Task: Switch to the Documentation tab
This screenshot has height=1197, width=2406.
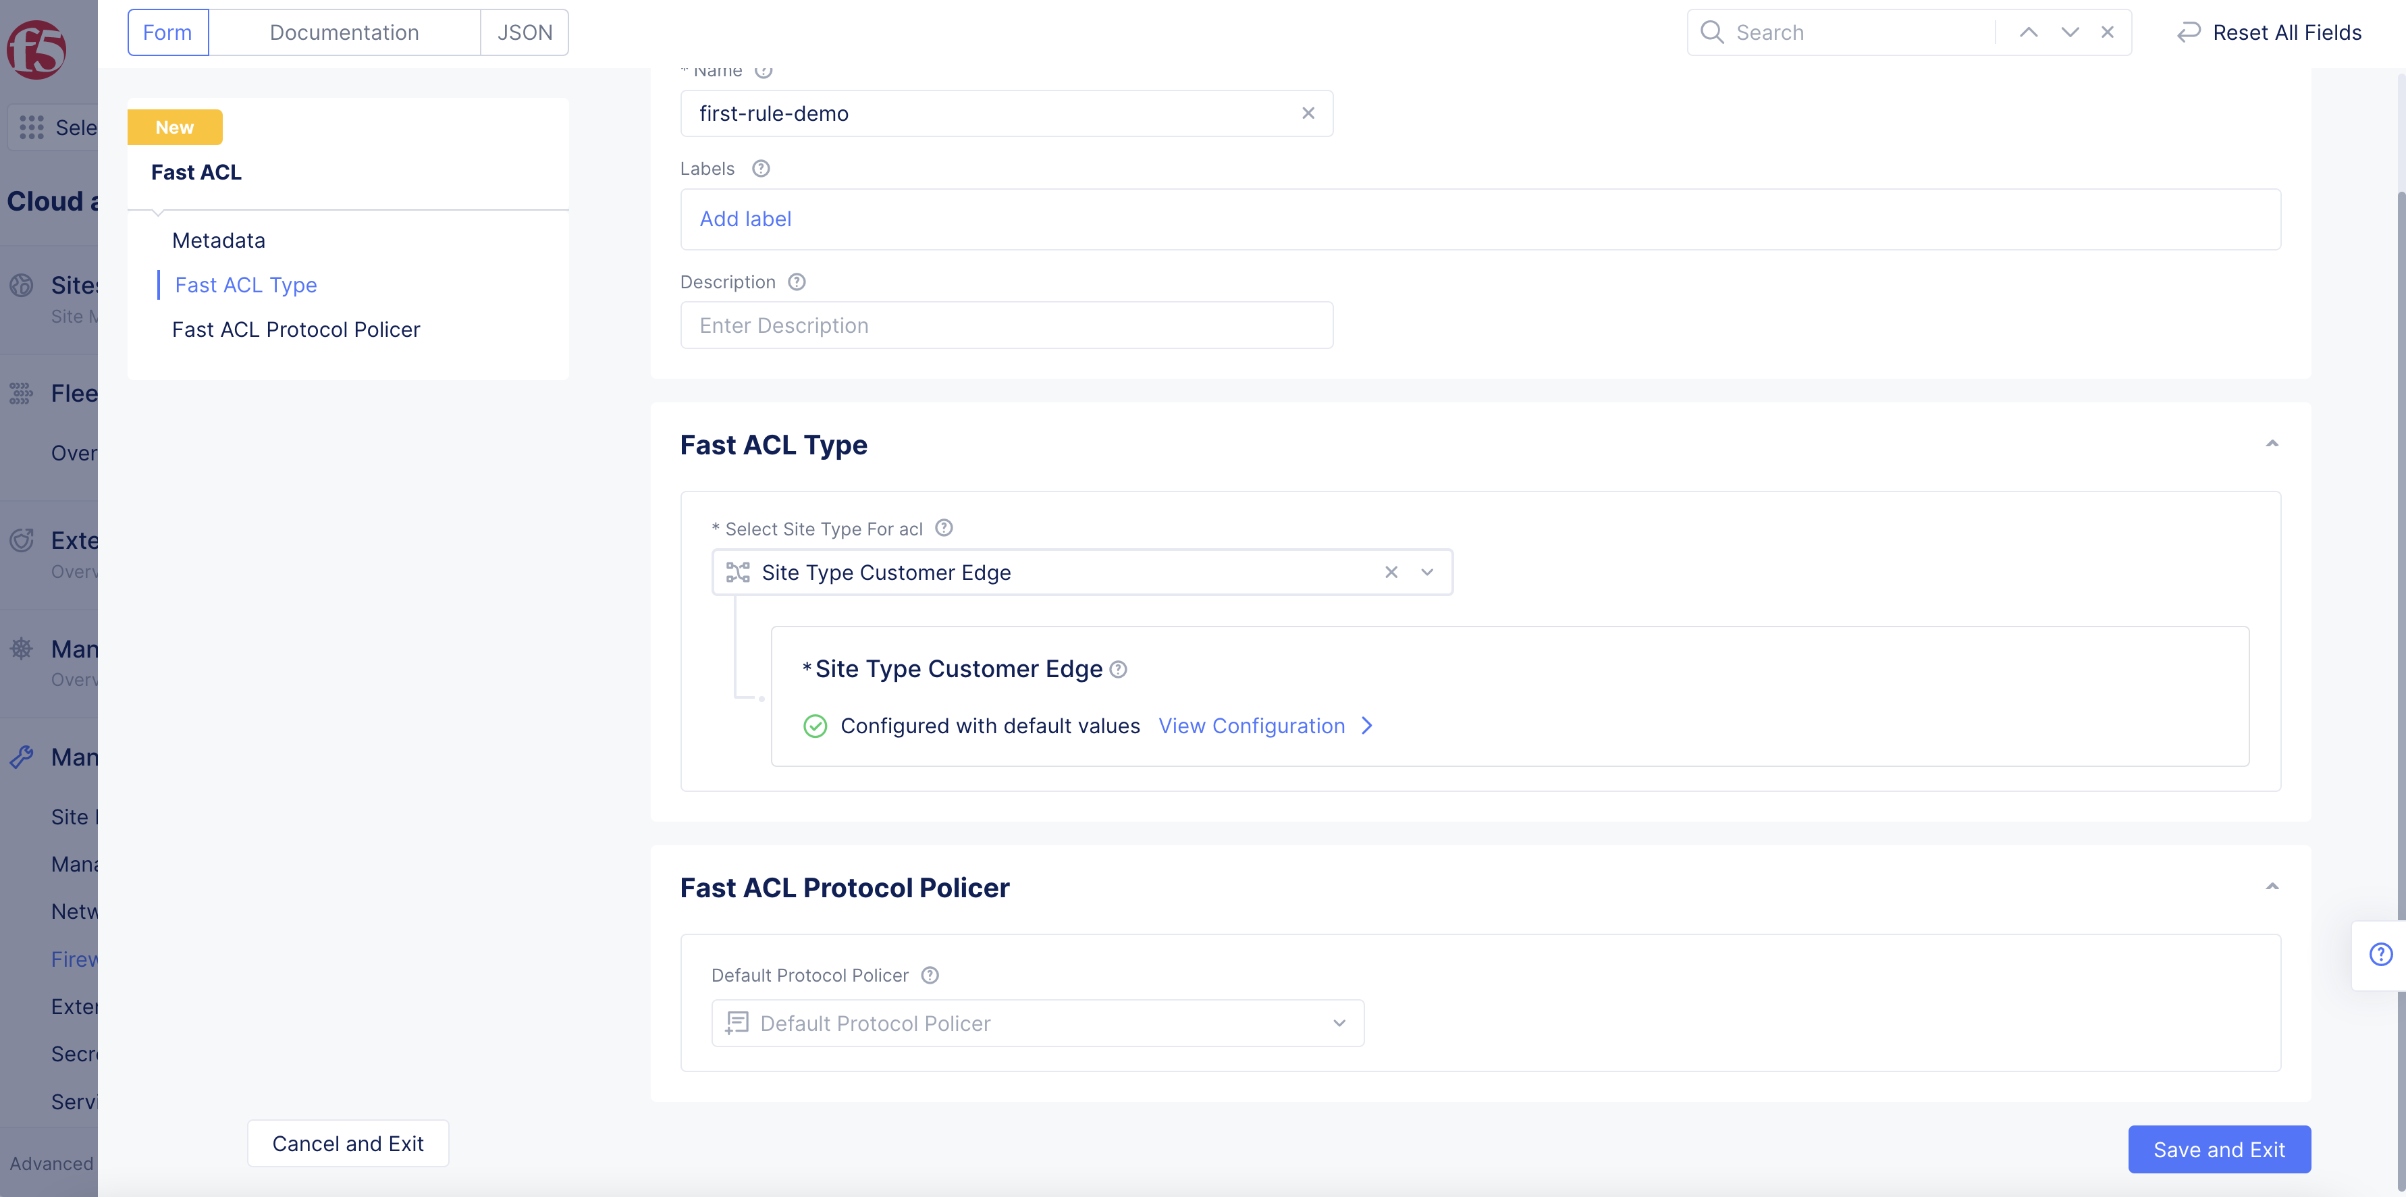Action: point(344,32)
